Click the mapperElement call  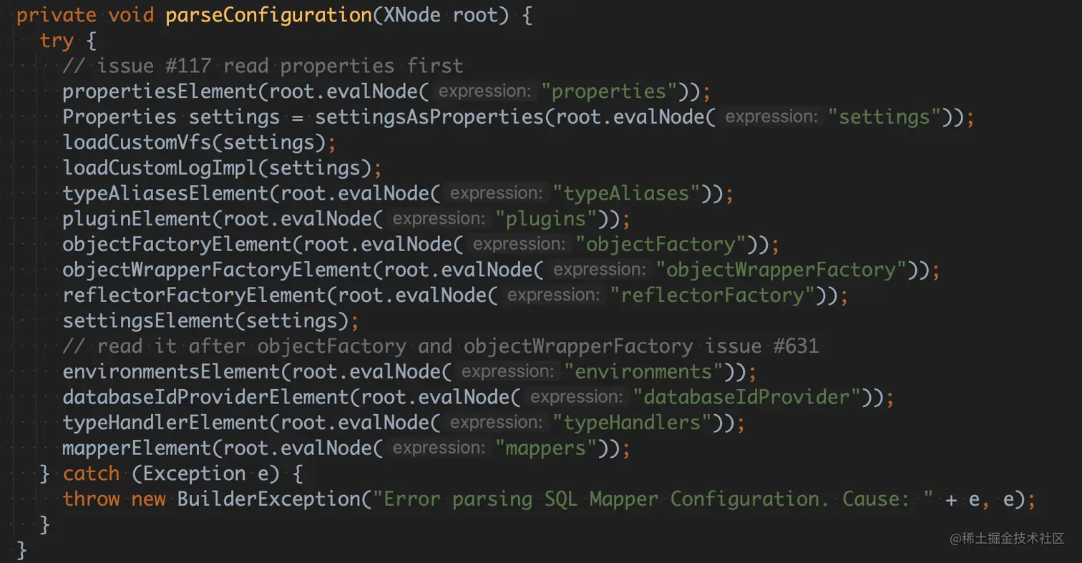137,449
